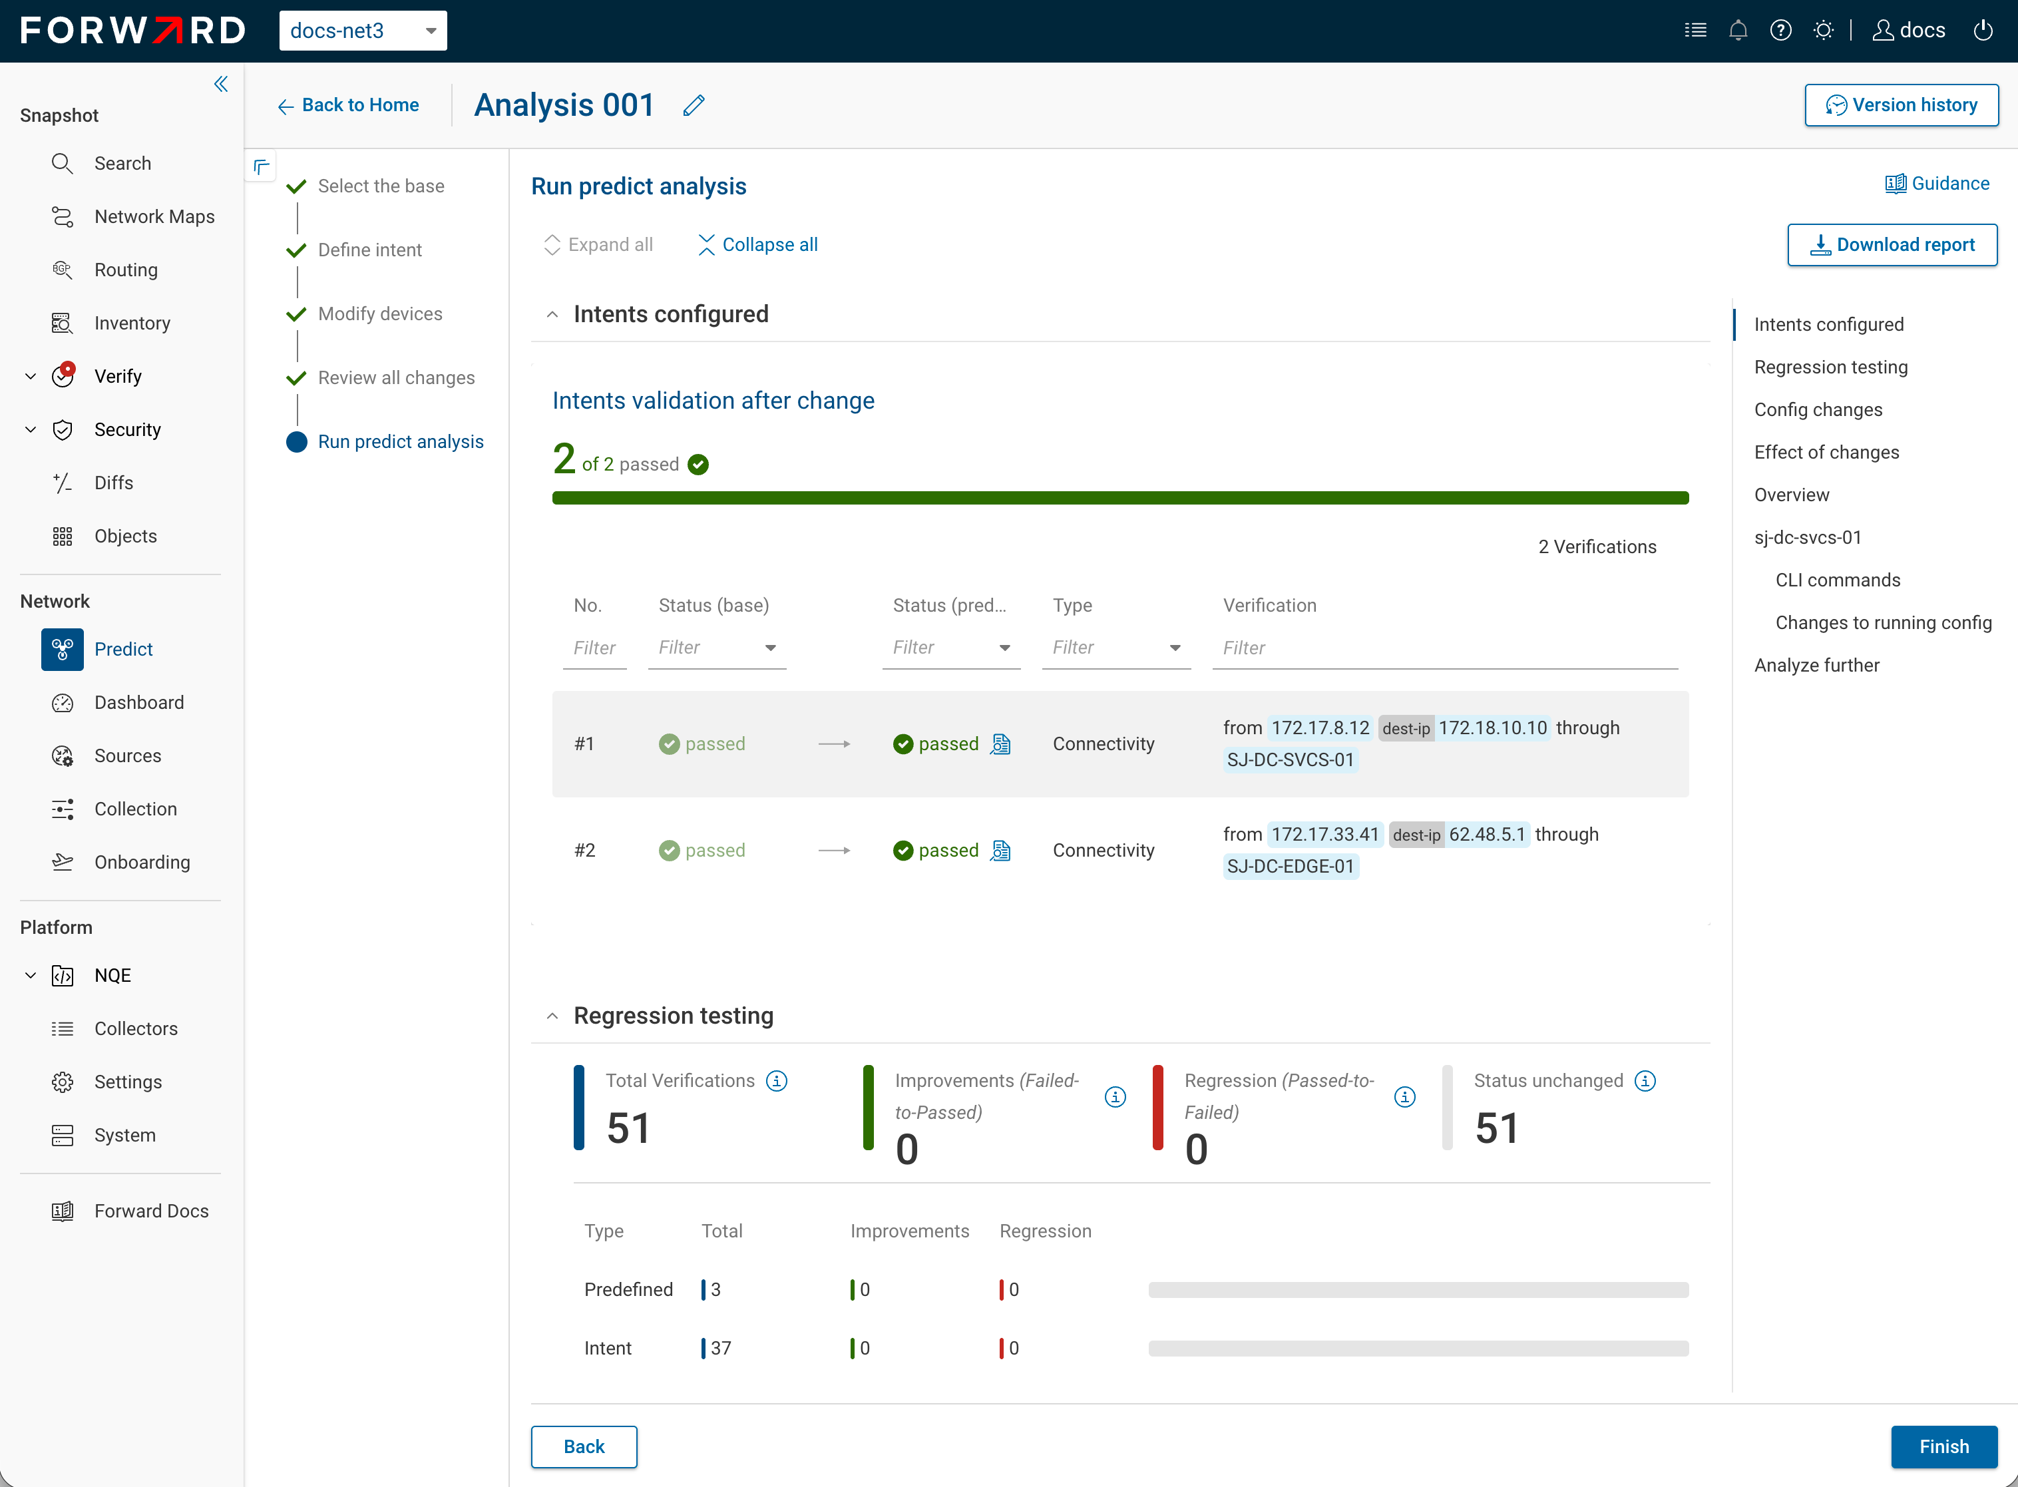Viewport: 2018px width, 1487px height.
Task: Click the Finish button
Action: click(1943, 1446)
